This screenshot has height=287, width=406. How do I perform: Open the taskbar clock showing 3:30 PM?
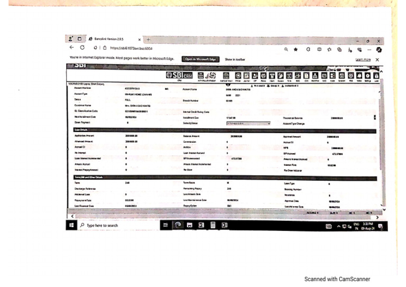[x=368, y=226]
